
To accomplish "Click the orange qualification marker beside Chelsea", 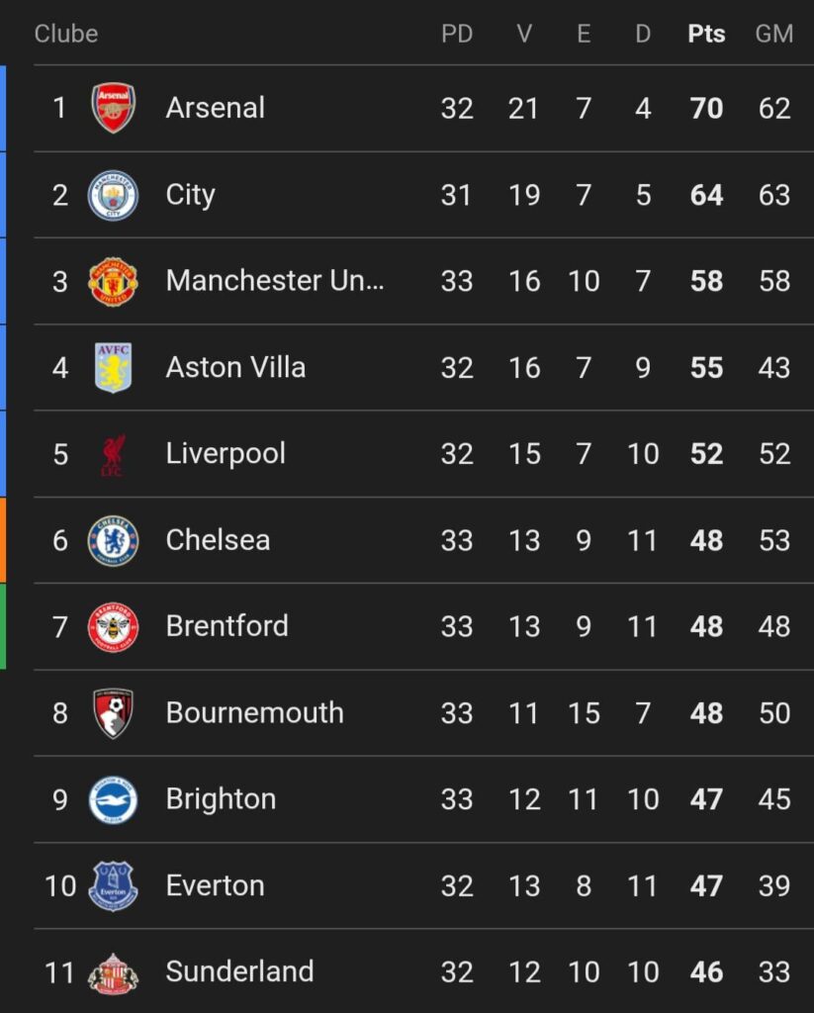I will [3, 540].
